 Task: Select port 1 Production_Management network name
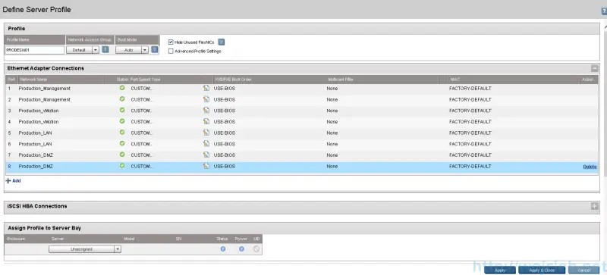pyautogui.click(x=45, y=89)
